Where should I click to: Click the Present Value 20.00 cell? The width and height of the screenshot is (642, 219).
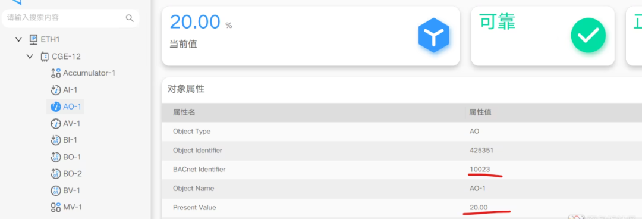[479, 208]
